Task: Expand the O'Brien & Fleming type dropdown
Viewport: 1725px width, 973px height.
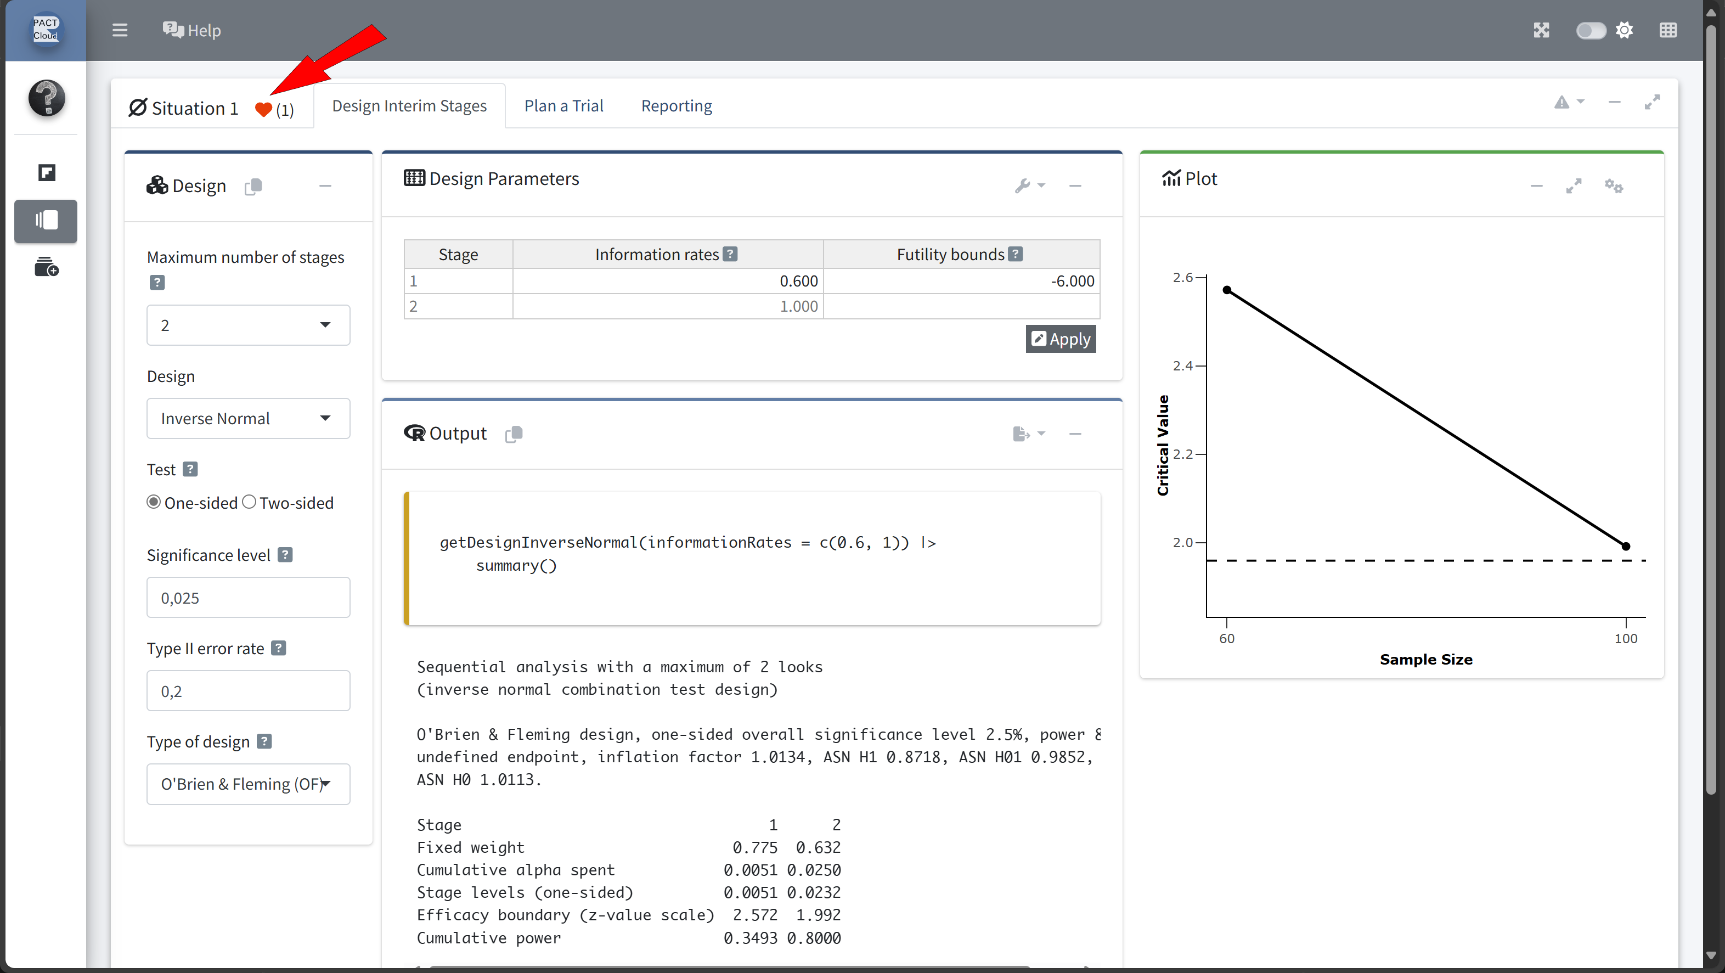Action: click(x=248, y=784)
